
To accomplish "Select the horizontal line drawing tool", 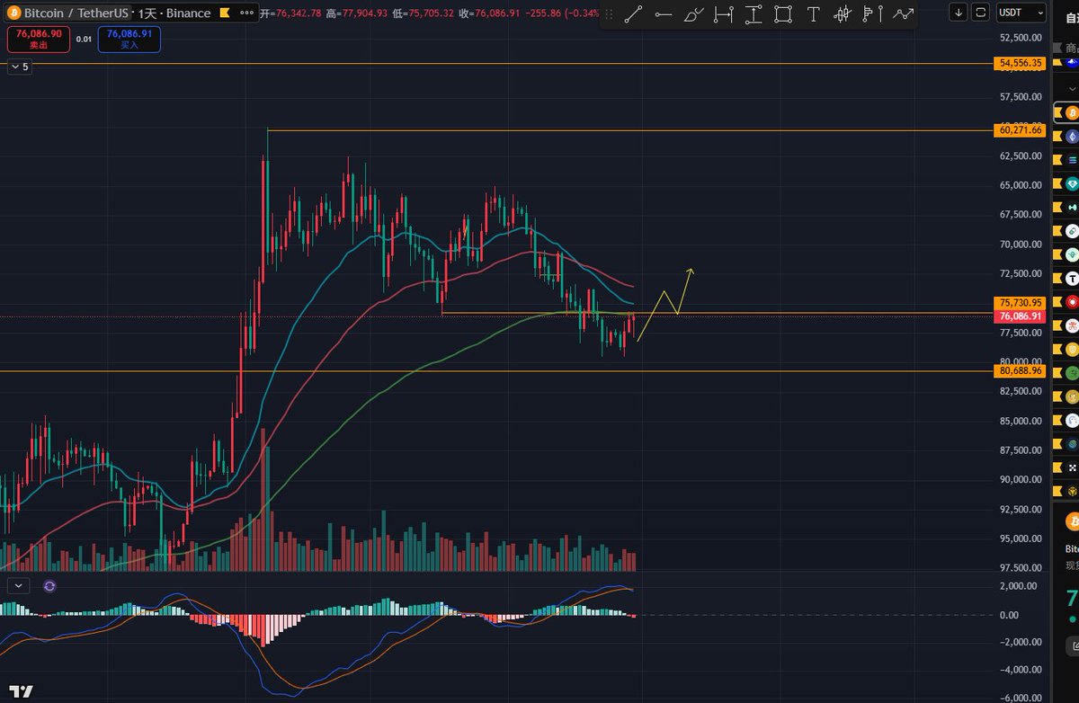I will coord(664,13).
